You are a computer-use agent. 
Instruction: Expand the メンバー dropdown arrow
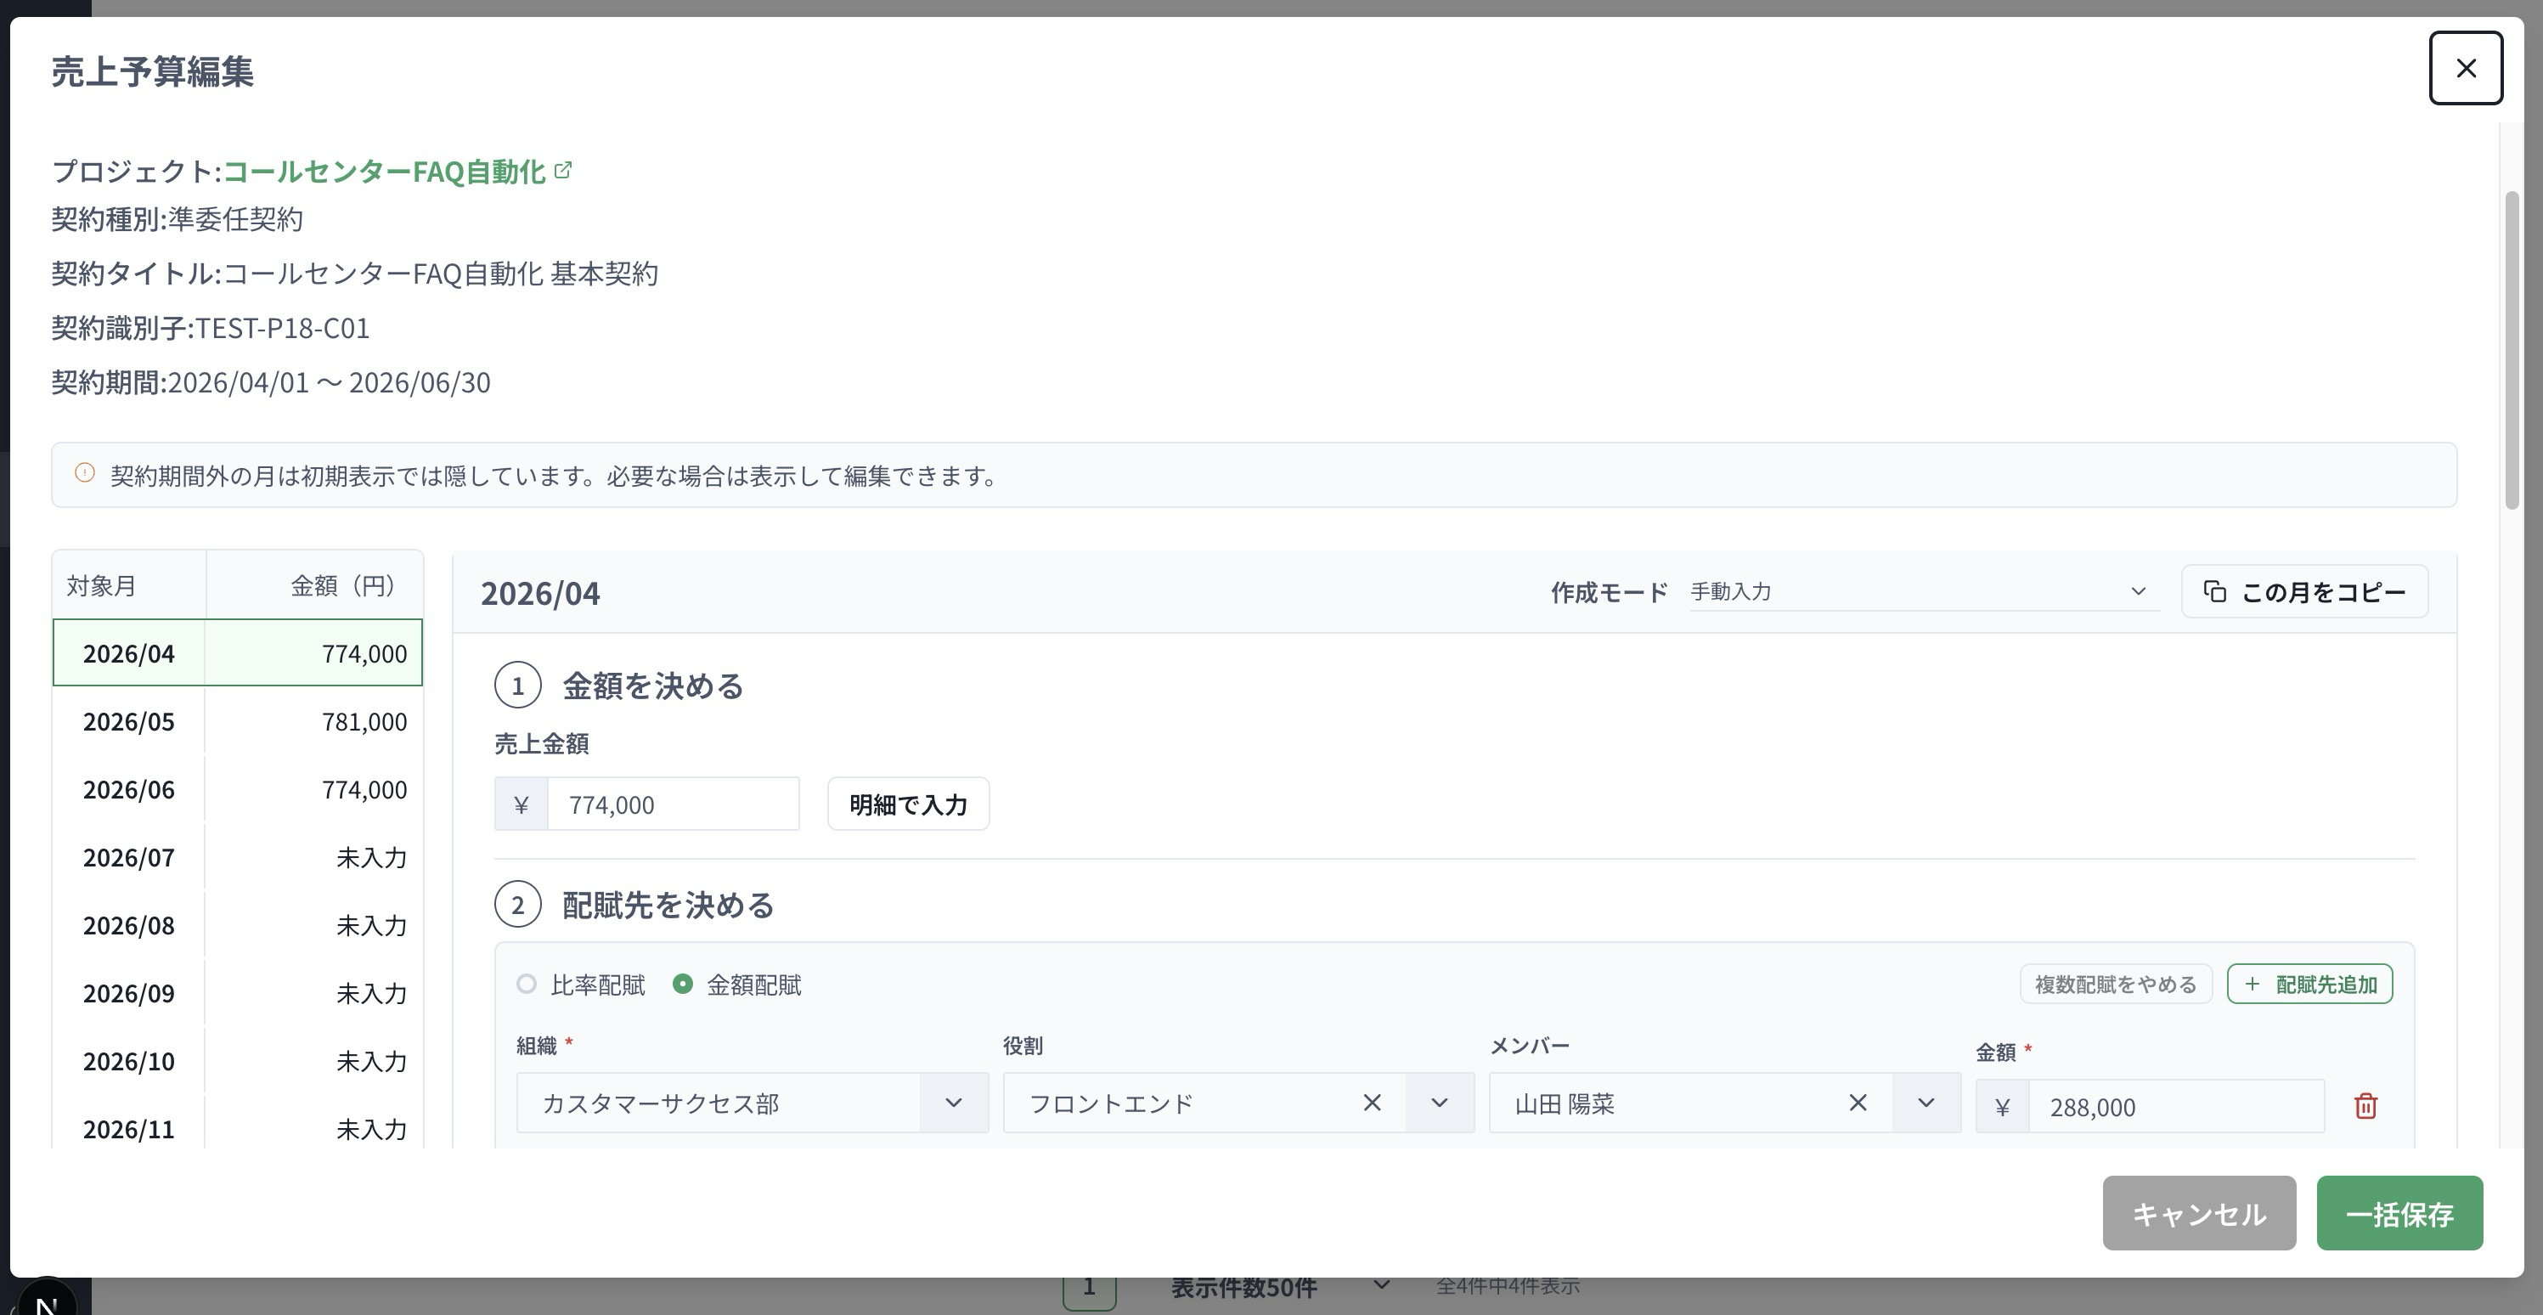click(1925, 1103)
